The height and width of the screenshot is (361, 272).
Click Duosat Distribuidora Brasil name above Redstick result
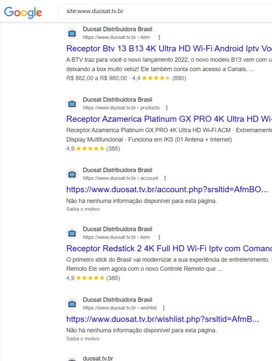[x=118, y=229]
